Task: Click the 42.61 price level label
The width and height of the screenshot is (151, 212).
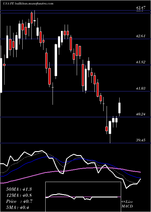Action: click(141, 36)
